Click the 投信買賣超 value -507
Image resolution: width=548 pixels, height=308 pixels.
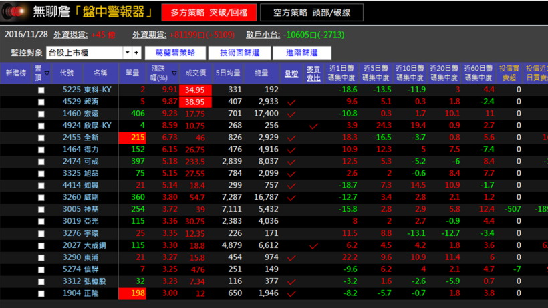coord(513,209)
